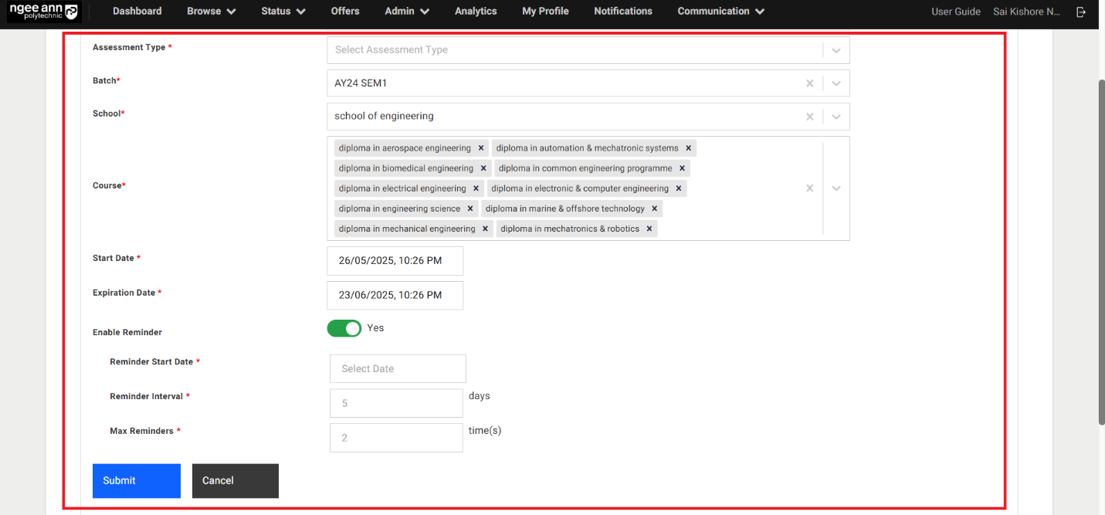Click the logout icon in top bar
Screen dimensions: 1105x515
click(1081, 12)
